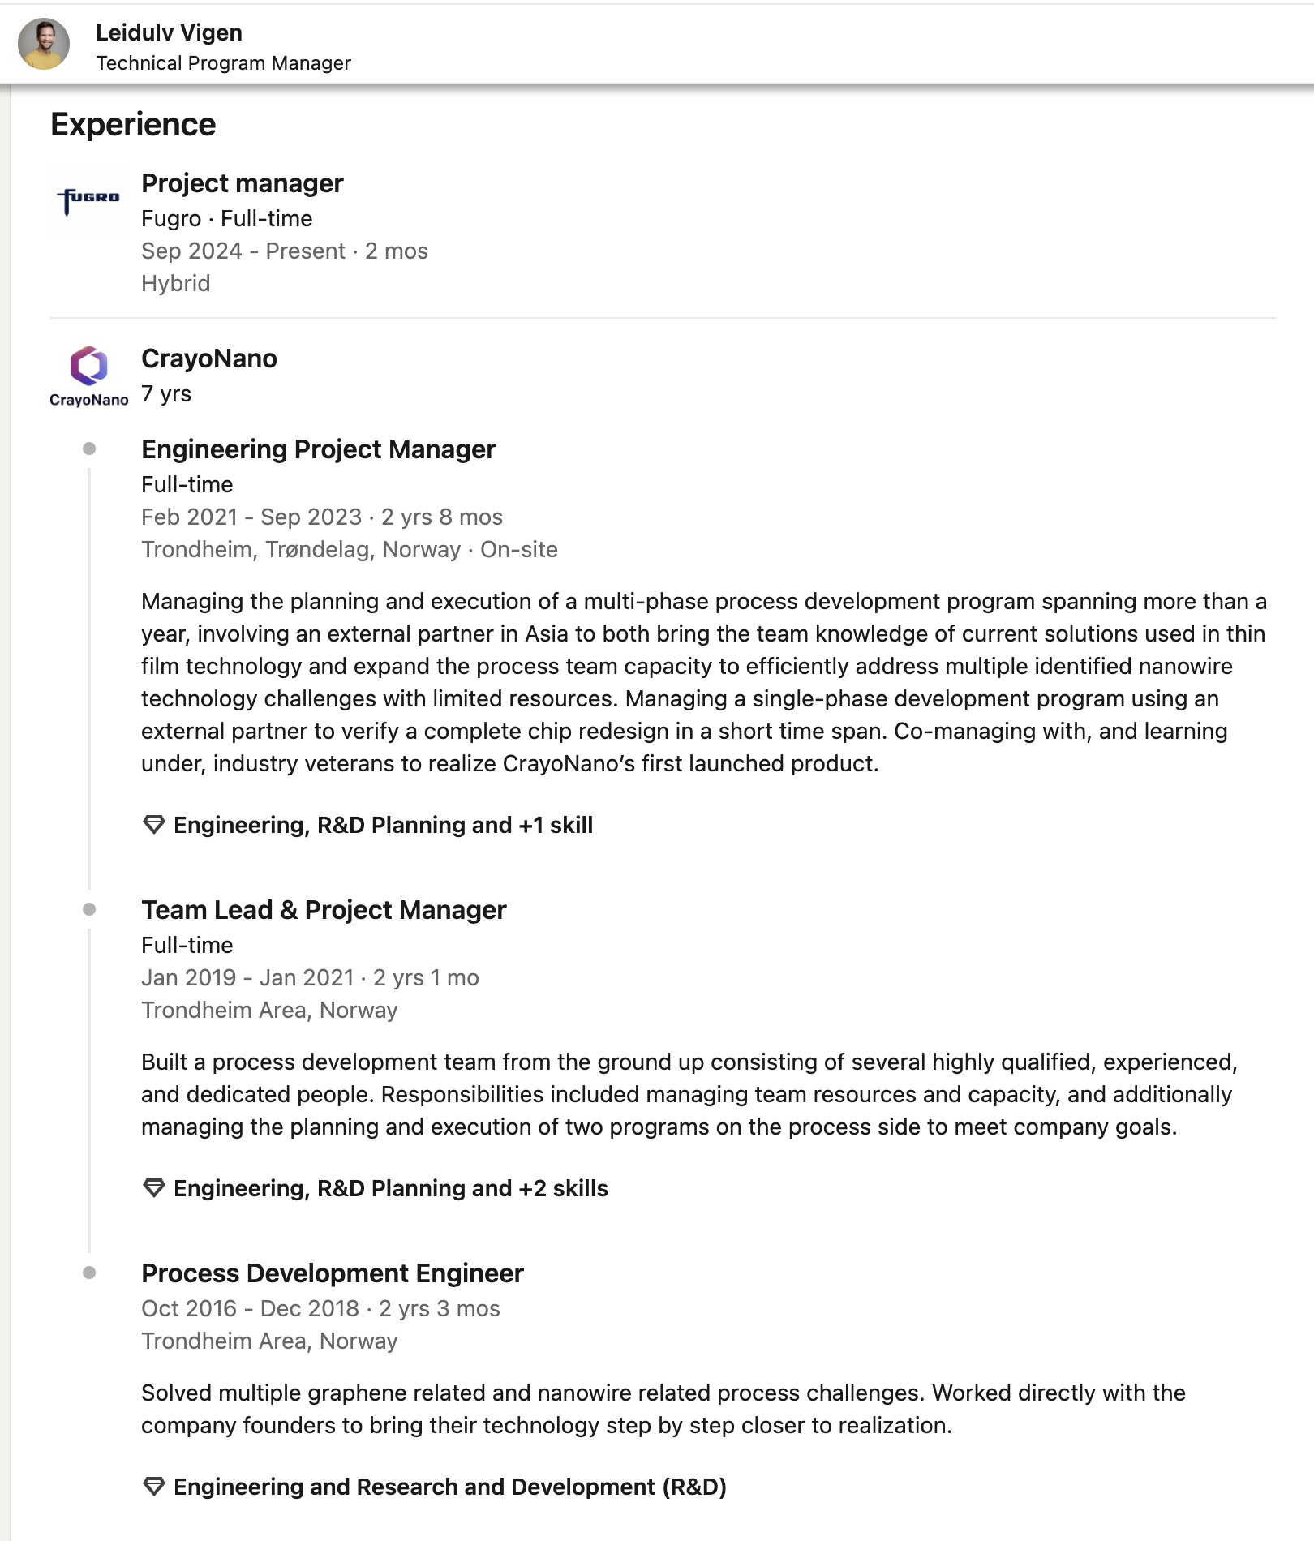Click 'Fugro · Full-time' company text
Screen dimensions: 1314x1541
(x=227, y=218)
